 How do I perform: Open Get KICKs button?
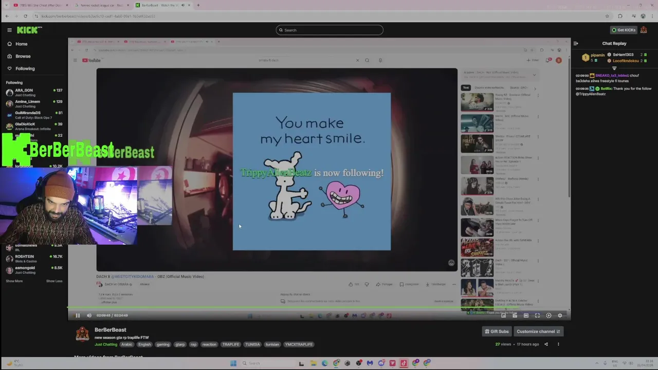623,30
